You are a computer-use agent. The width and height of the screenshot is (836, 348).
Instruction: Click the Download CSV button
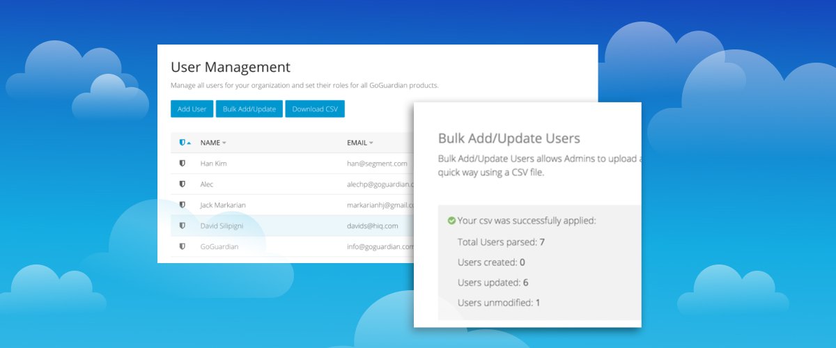[x=315, y=109]
